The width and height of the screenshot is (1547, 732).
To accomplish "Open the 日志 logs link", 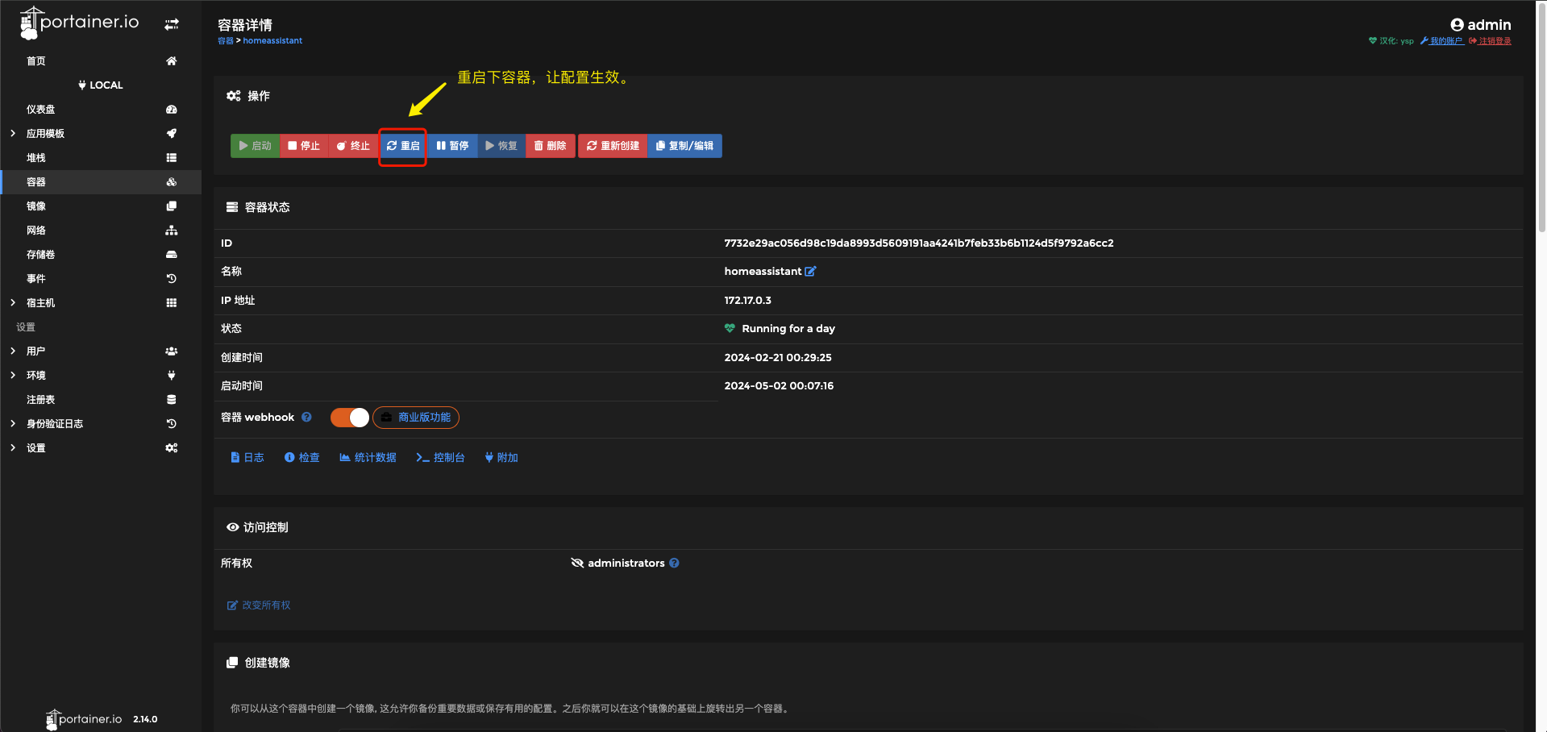I will (x=247, y=458).
